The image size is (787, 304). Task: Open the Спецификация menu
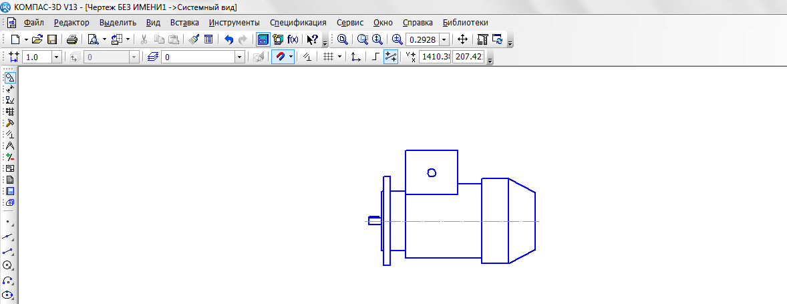[298, 23]
